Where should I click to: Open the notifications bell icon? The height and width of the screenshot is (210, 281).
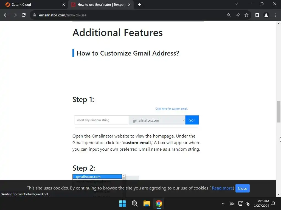coord(273,203)
